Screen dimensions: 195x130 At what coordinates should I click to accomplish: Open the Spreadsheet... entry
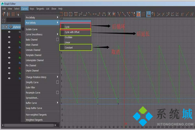(32, 97)
